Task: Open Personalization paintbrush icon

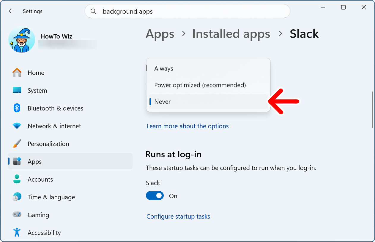Action: click(17, 144)
